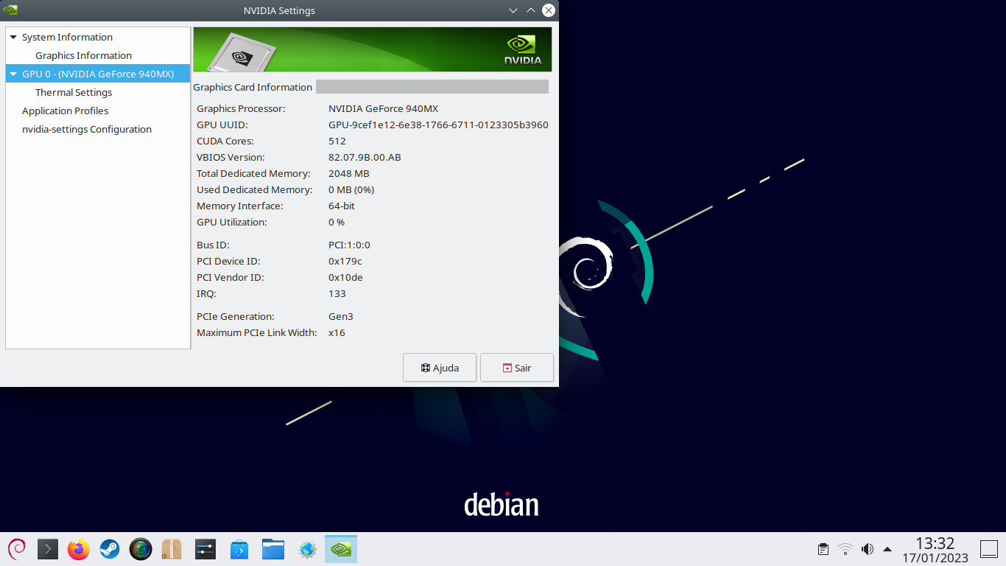The height and width of the screenshot is (566, 1006).
Task: Collapse the GPU 0 tree arrow
Action: click(13, 74)
